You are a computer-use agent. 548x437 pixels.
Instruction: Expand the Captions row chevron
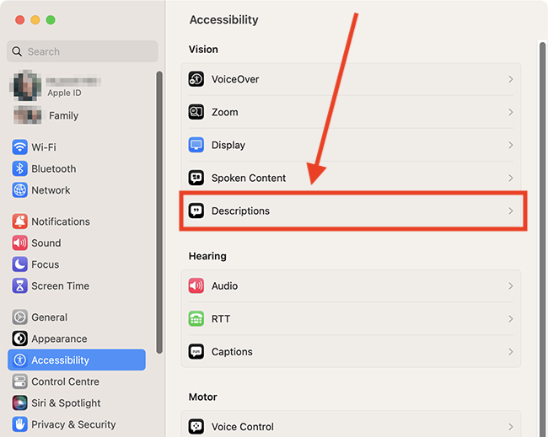[x=511, y=351]
